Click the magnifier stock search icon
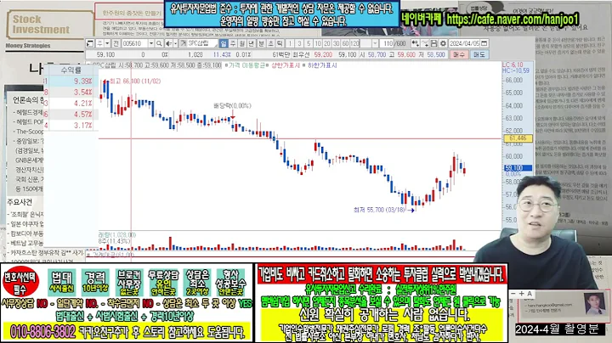The height and width of the screenshot is (343, 612). click(159, 43)
